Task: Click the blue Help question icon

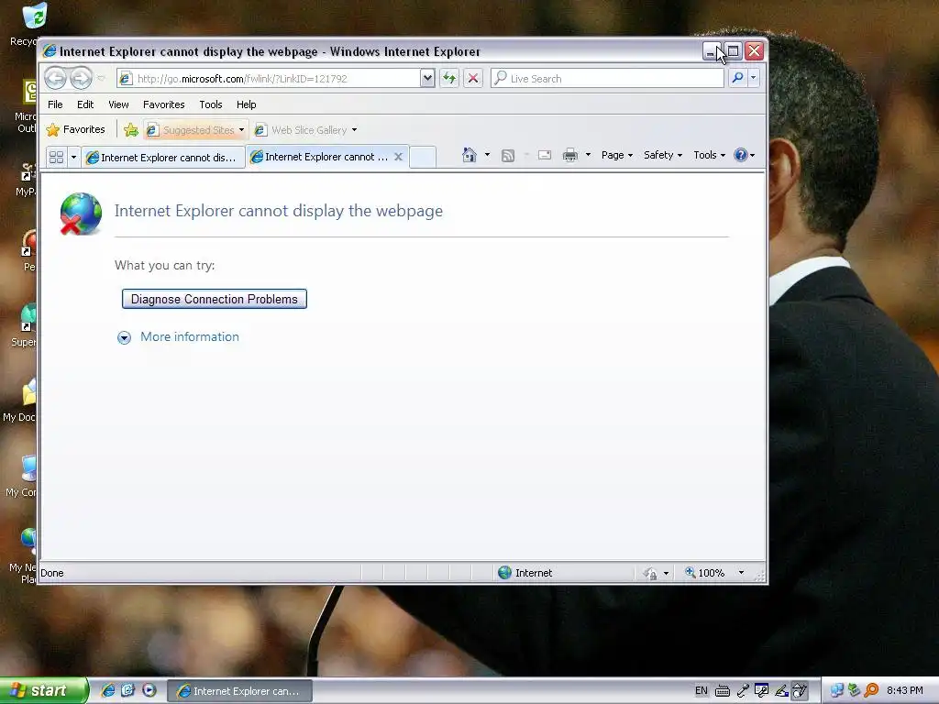Action: pos(741,155)
